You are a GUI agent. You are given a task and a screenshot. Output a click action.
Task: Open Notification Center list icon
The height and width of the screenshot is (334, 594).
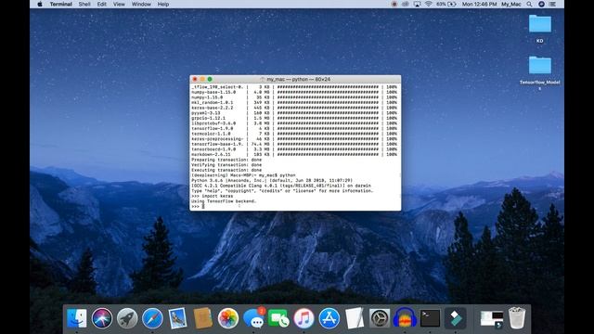[553, 4]
